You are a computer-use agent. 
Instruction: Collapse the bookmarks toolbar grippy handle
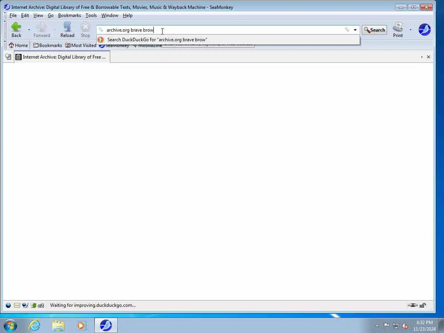(x=5, y=45)
